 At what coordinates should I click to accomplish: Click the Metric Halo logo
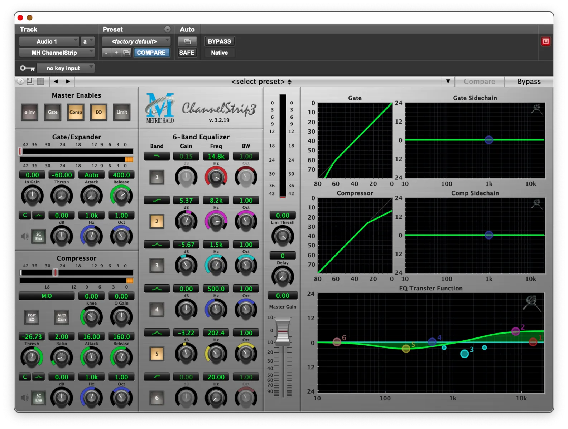pyautogui.click(x=160, y=108)
